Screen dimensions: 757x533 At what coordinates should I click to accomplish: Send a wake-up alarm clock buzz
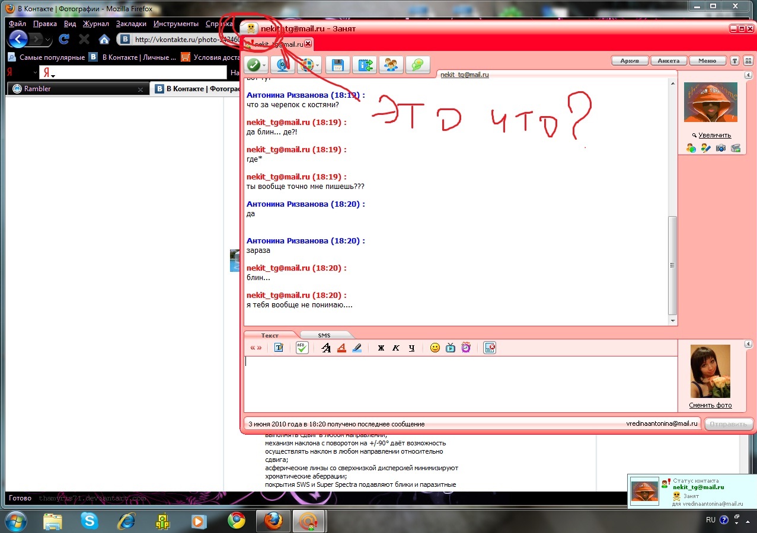[466, 348]
